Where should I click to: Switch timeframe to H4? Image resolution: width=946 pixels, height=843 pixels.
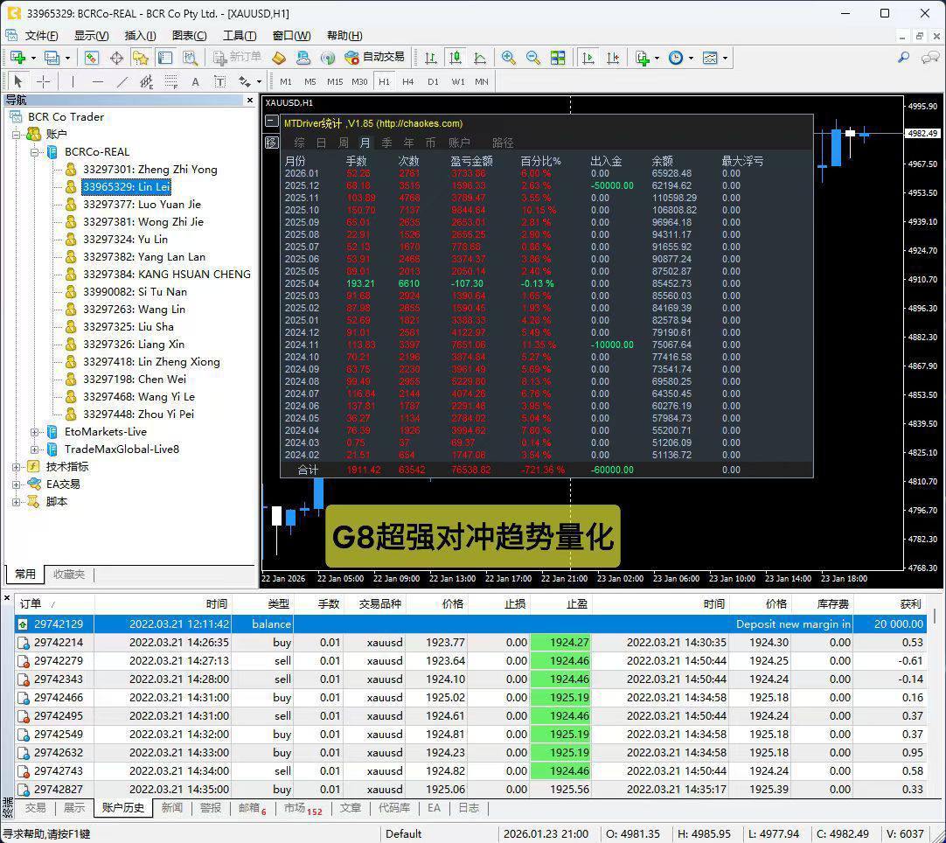pyautogui.click(x=408, y=81)
